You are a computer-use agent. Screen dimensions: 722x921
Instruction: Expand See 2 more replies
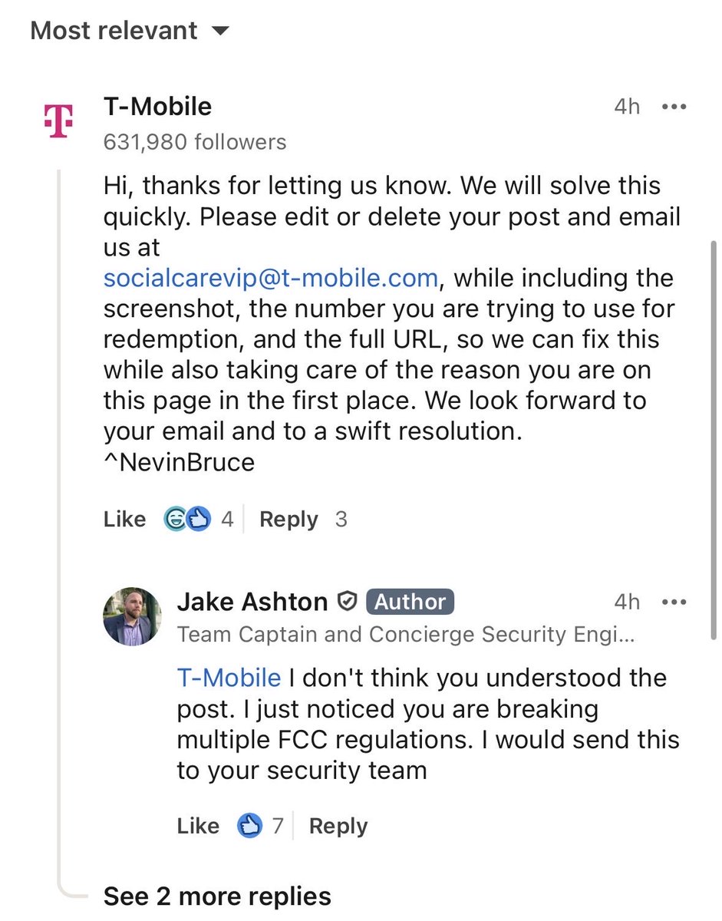pyautogui.click(x=217, y=896)
